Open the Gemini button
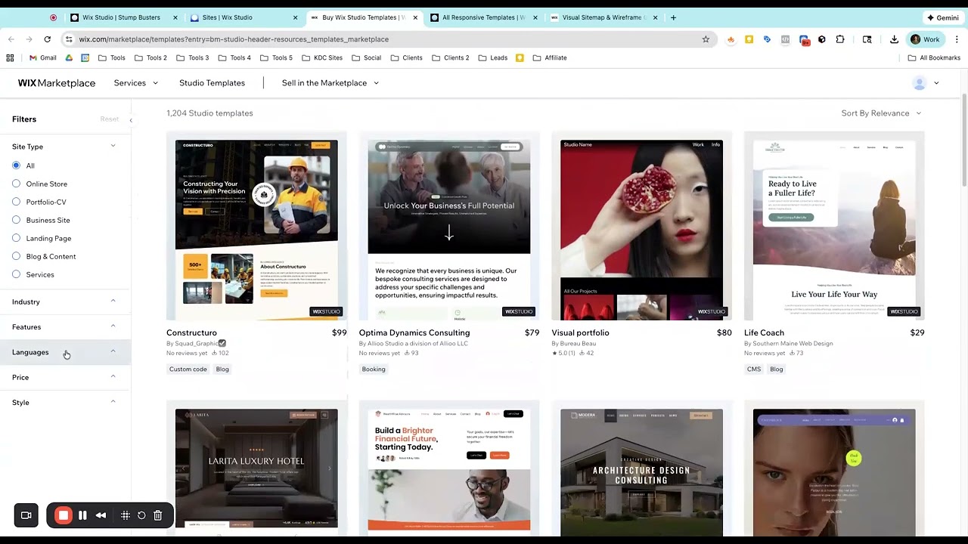Image resolution: width=968 pixels, height=544 pixels. pos(943,17)
